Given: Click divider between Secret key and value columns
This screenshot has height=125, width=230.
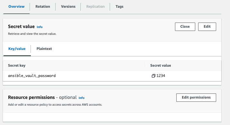Looking at the screenshot, I should click(x=145, y=65).
